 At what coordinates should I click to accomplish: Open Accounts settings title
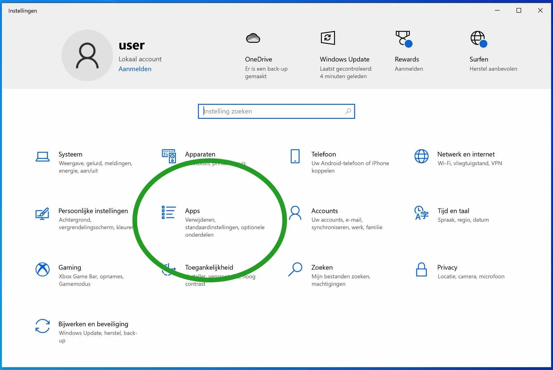click(324, 211)
